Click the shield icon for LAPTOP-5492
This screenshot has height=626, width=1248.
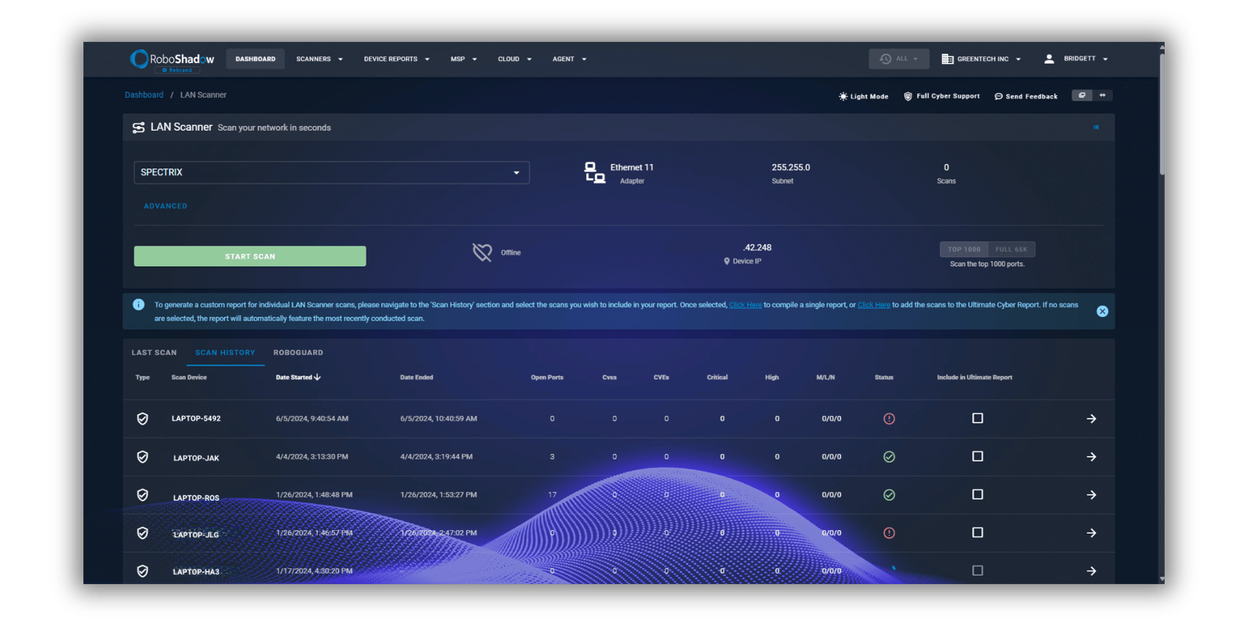(x=143, y=418)
